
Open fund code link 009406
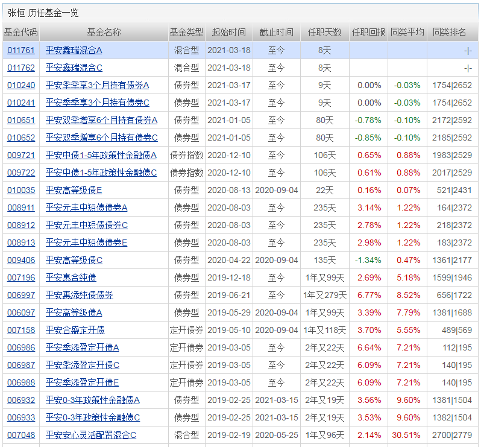(x=21, y=261)
